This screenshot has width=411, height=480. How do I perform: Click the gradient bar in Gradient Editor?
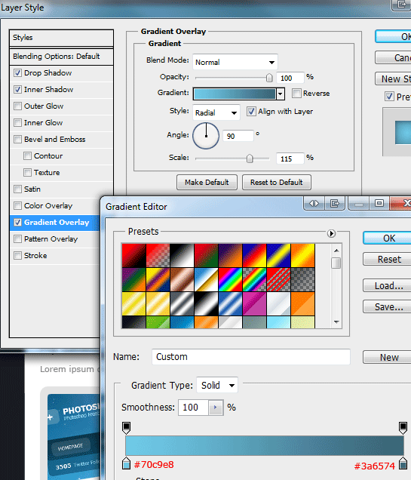point(265,445)
